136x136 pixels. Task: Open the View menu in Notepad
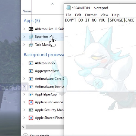pyautogui.click(x=104, y=15)
